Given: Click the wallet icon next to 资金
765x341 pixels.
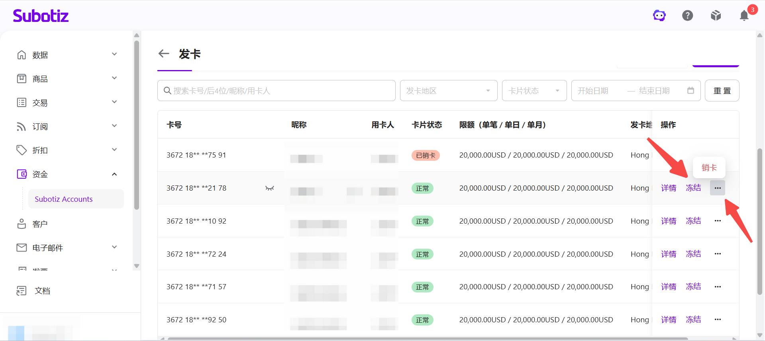Looking at the screenshot, I should [22, 174].
